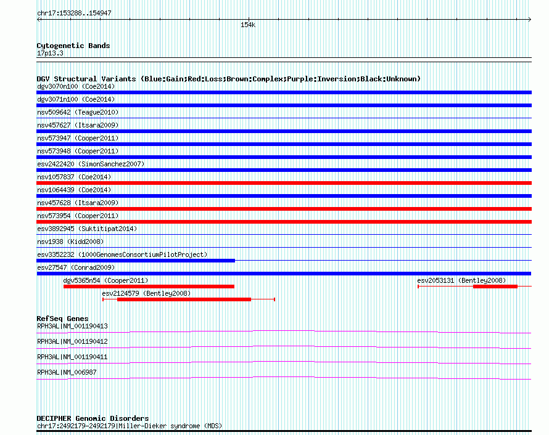Click esv2422420 (SimonSanchez2007) label

(91, 164)
